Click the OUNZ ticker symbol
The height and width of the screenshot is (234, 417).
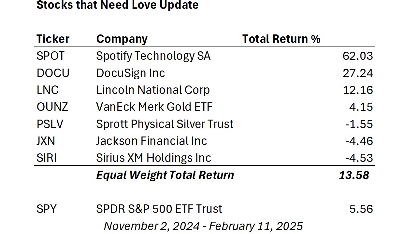click(52, 107)
